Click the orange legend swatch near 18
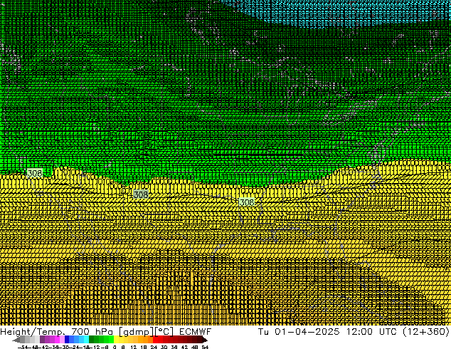Image resolution: width=451 pixels, height=349 pixels. click(x=146, y=340)
